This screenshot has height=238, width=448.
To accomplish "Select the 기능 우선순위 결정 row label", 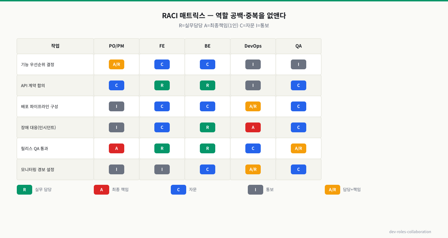I will tap(38, 64).
